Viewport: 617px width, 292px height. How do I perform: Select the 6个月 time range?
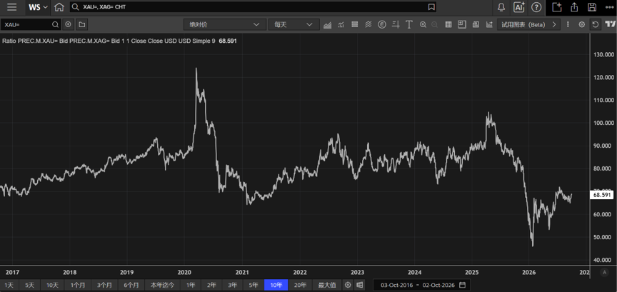[131, 285]
